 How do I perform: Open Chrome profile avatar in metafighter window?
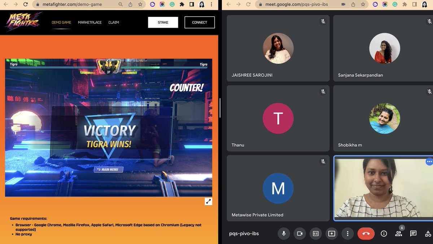coord(202,4)
